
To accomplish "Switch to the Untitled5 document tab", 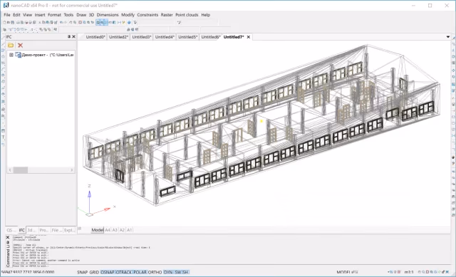I will 188,37.
